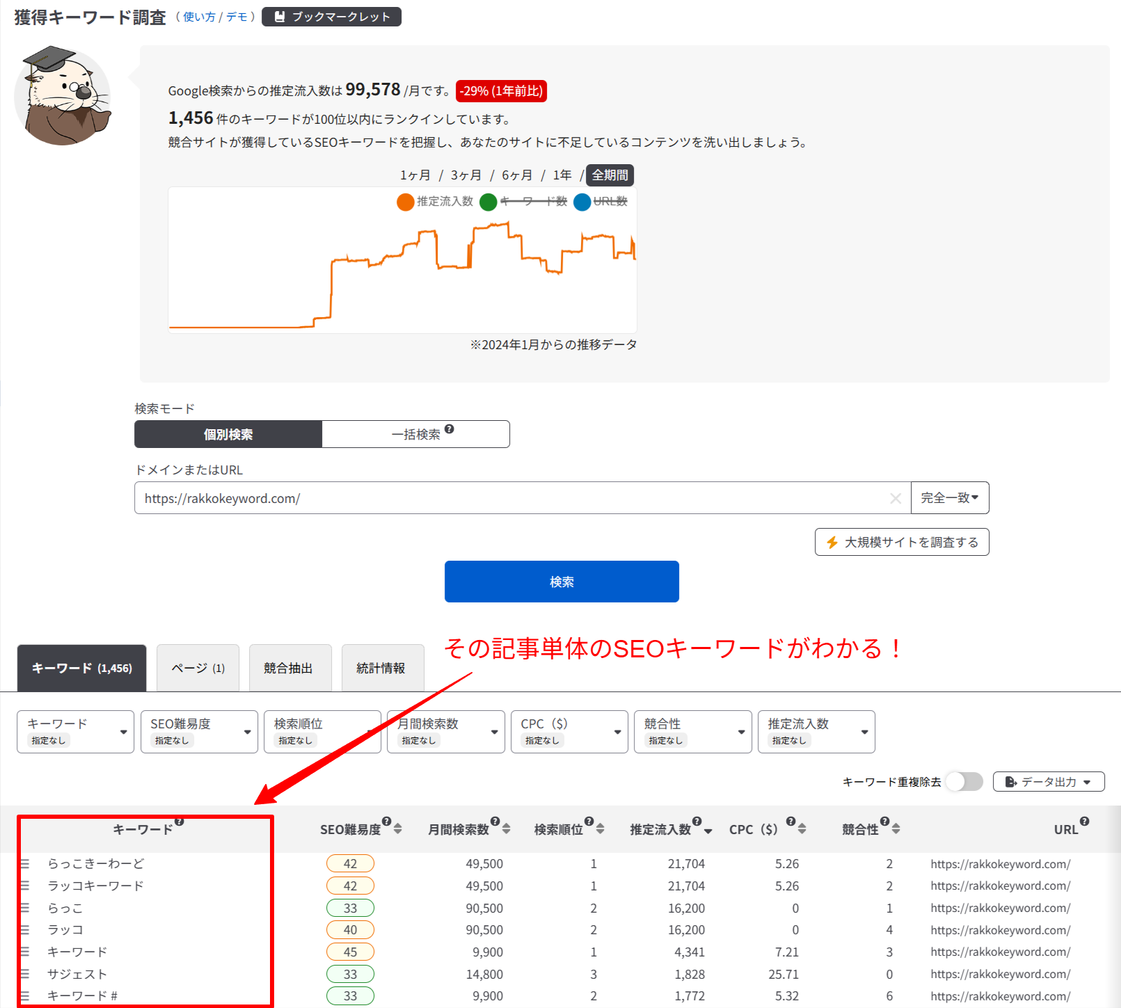The image size is (1121, 1008).
Task: Sort by 推定流入数 descending arrow
Action: pyautogui.click(x=708, y=831)
